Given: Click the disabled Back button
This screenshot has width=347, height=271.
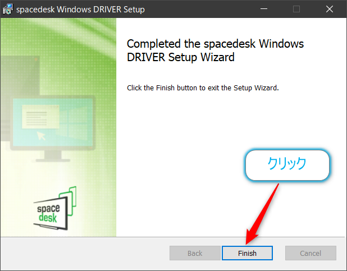Looking at the screenshot, I should click(195, 253).
